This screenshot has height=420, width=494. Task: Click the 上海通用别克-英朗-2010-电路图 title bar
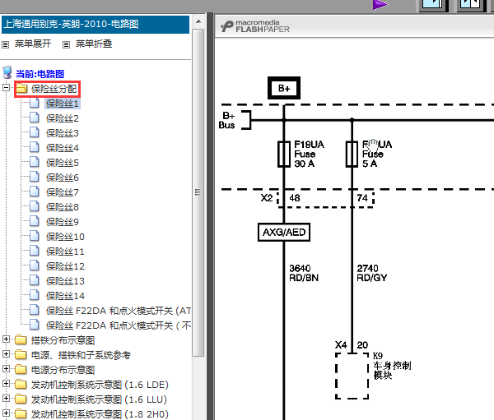click(x=96, y=24)
